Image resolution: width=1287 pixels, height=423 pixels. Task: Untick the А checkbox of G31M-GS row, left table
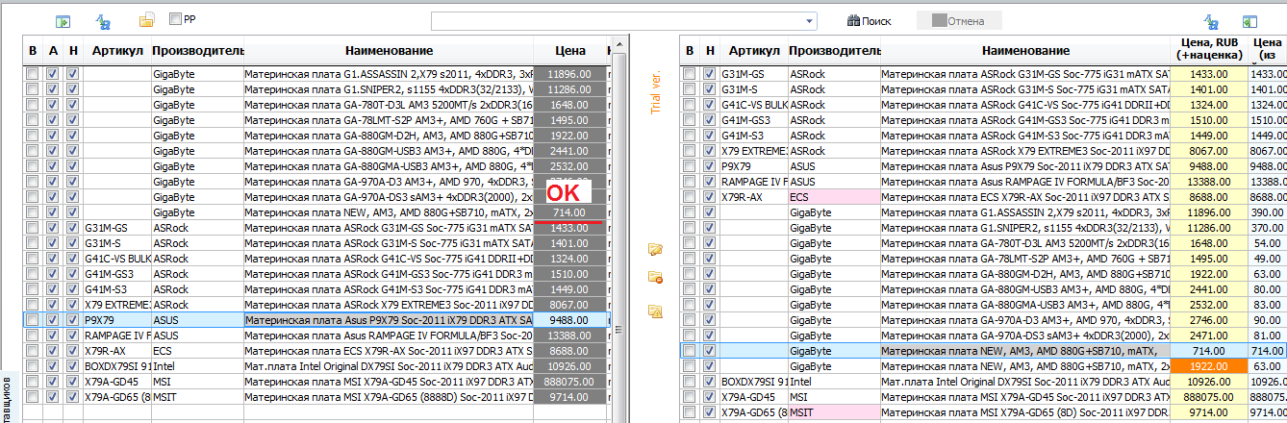pyautogui.click(x=52, y=228)
